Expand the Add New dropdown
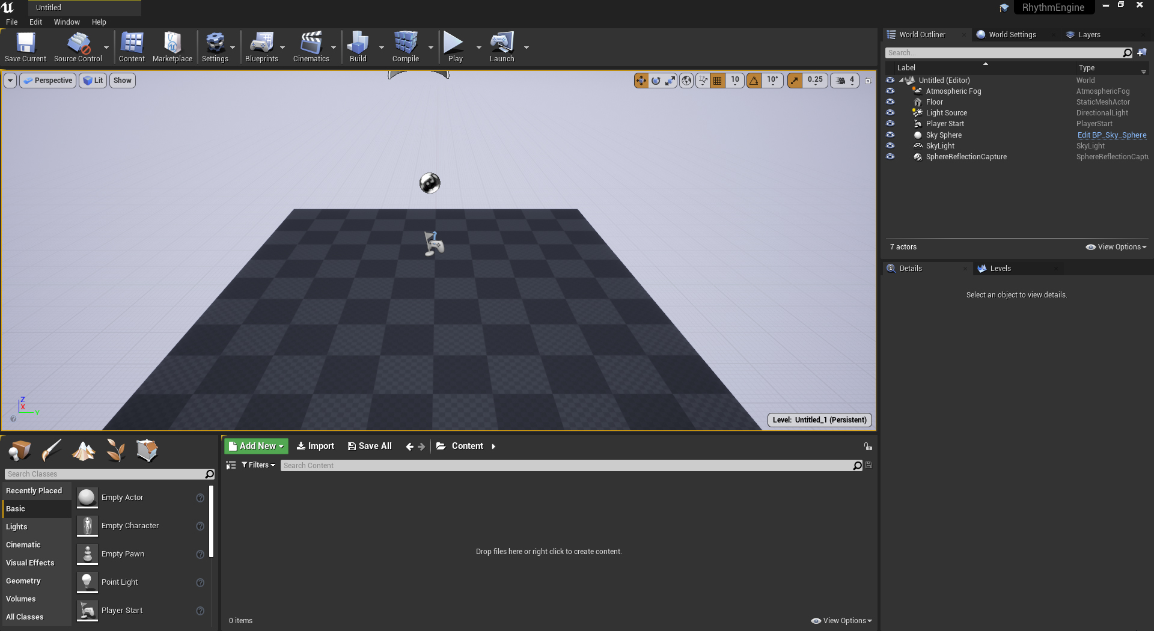Screen dimensions: 1154x631 click(256, 446)
